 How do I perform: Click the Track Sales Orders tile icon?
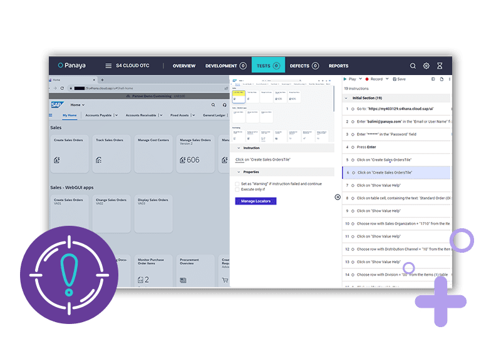99,160
